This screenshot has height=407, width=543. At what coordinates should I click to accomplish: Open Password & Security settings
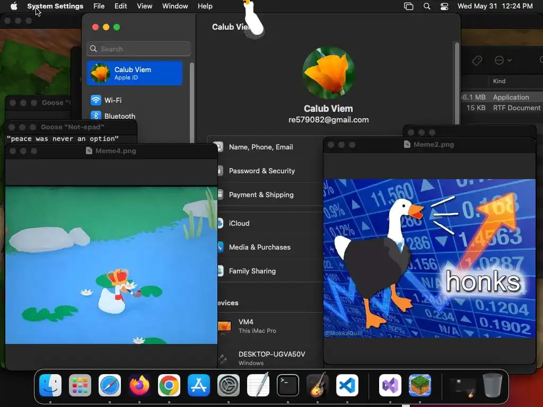[x=270, y=171]
